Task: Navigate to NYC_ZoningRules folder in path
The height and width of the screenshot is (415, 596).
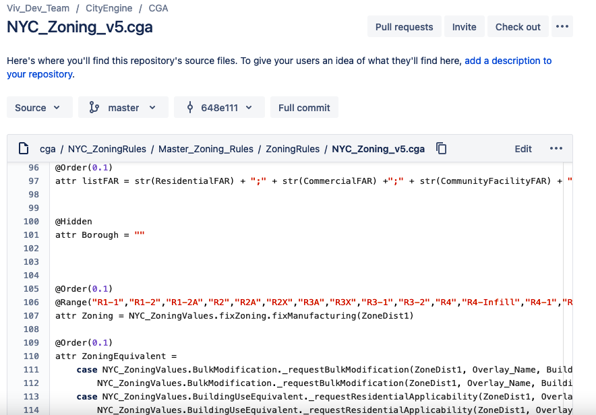Action: (107, 149)
